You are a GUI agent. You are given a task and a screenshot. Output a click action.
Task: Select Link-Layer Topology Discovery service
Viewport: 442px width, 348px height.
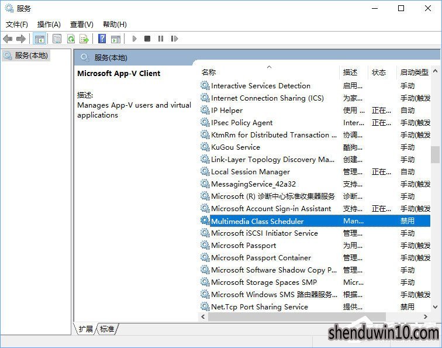(x=315, y=159)
